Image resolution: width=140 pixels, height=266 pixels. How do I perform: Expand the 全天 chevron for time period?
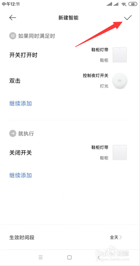(120, 237)
